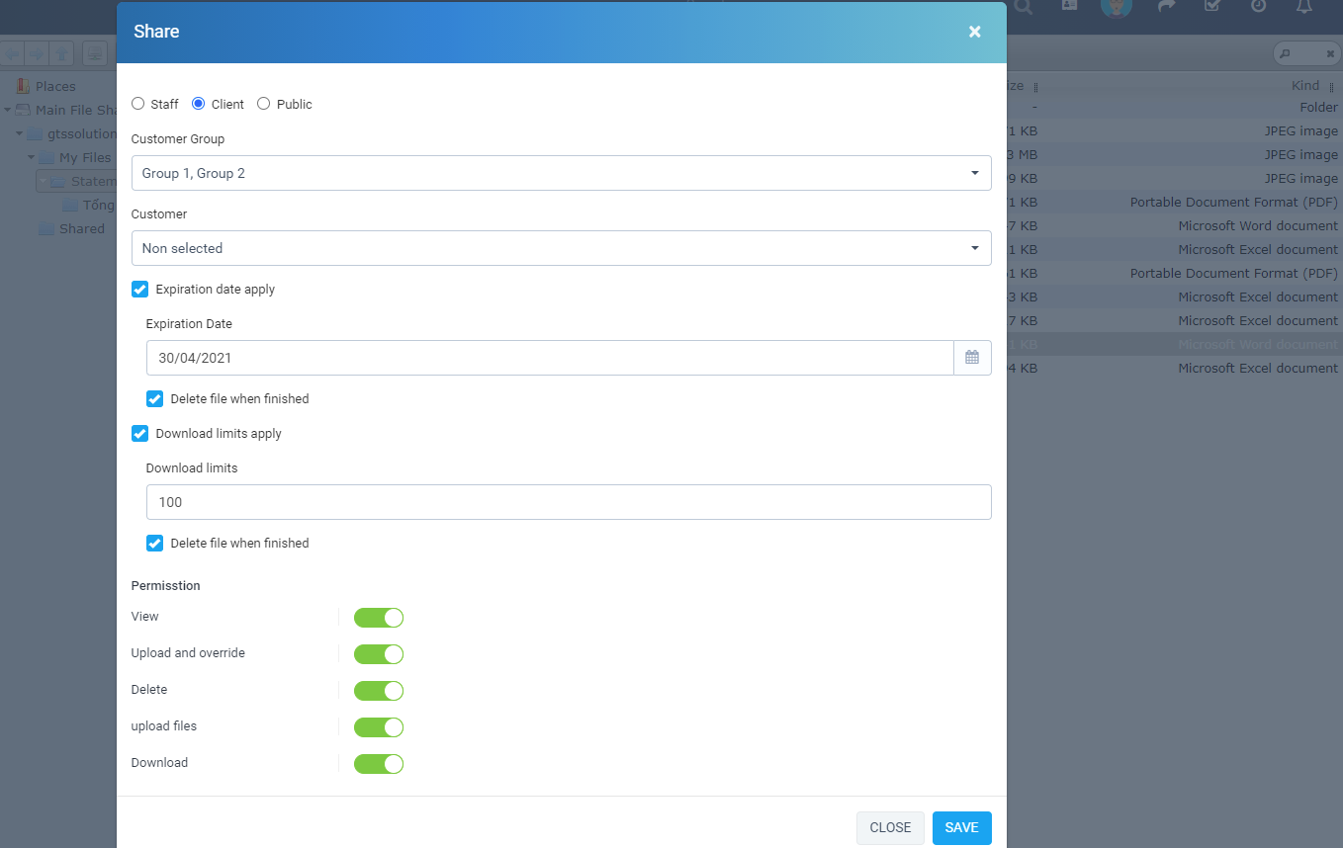This screenshot has height=848, width=1343.
Task: Open the user avatar profile picture
Action: click(1117, 7)
